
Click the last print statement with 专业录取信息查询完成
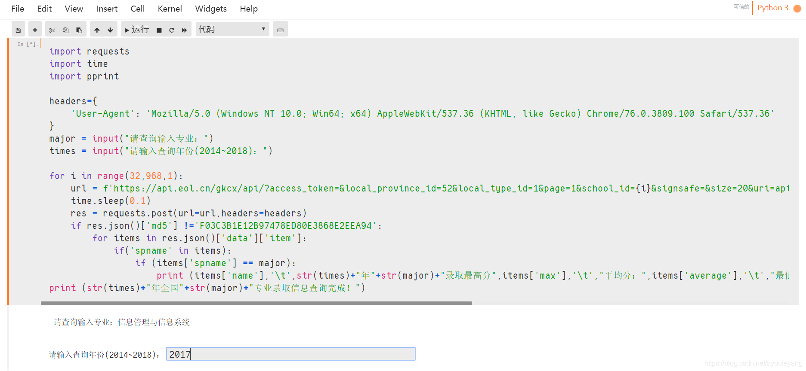coord(207,288)
